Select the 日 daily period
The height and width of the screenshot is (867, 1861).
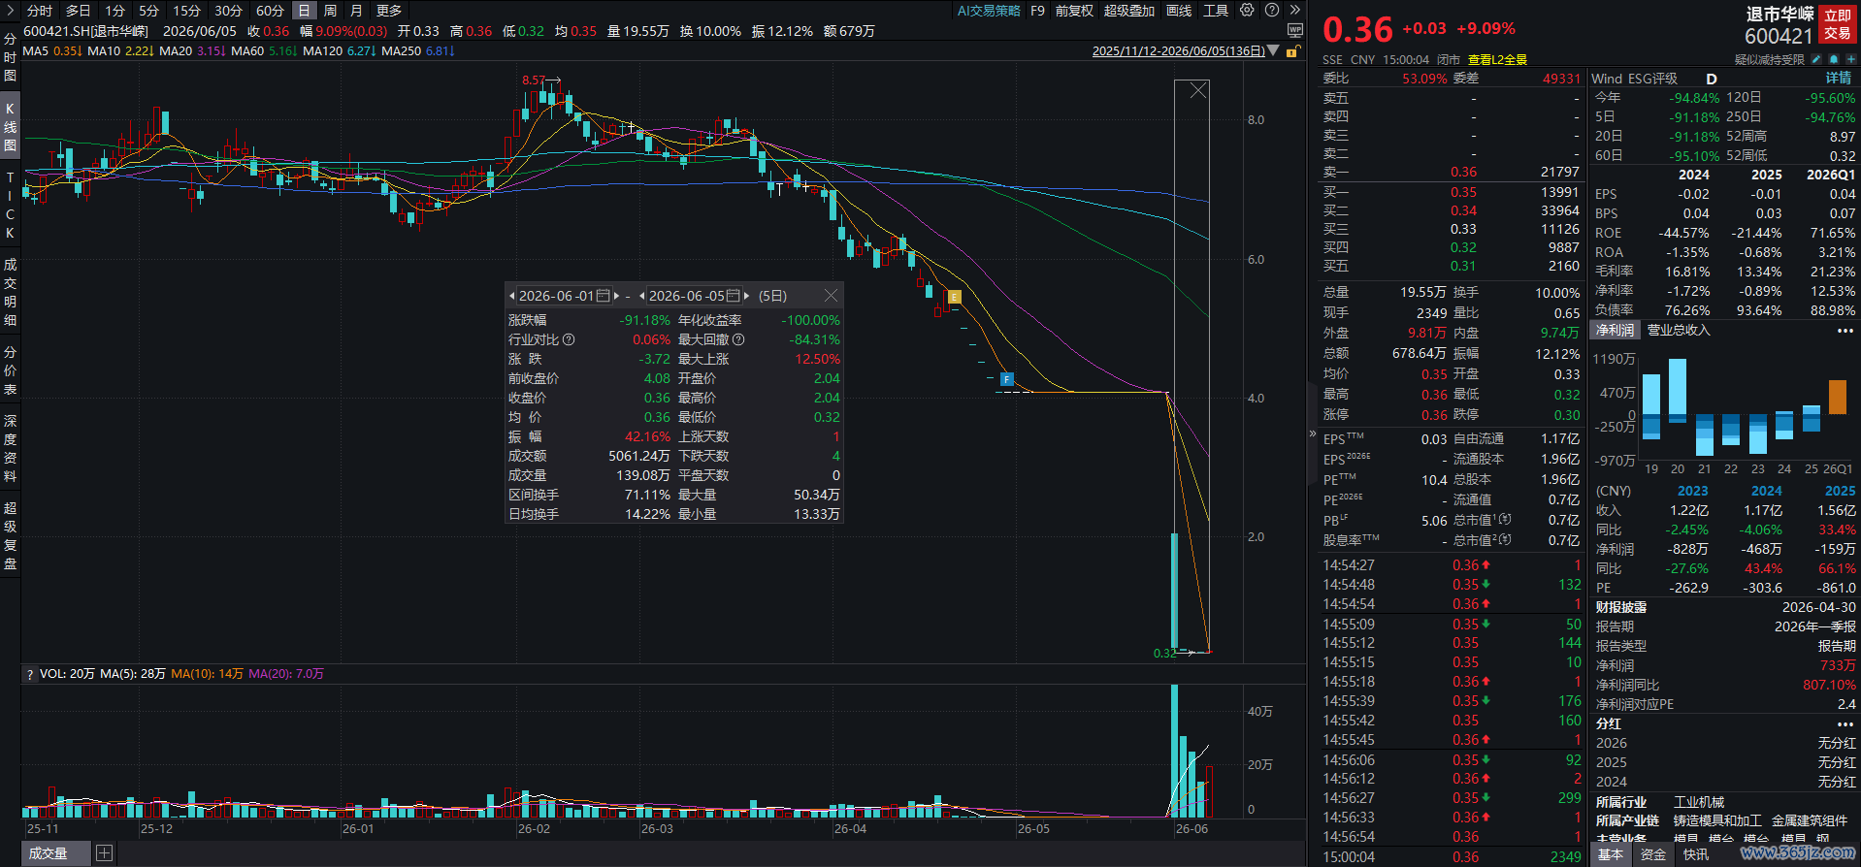click(305, 11)
